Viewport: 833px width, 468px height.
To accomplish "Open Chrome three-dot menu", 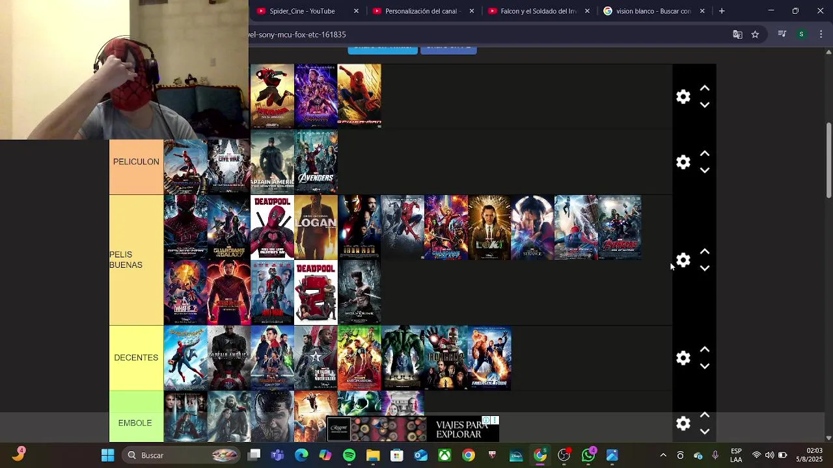I will 821,34.
